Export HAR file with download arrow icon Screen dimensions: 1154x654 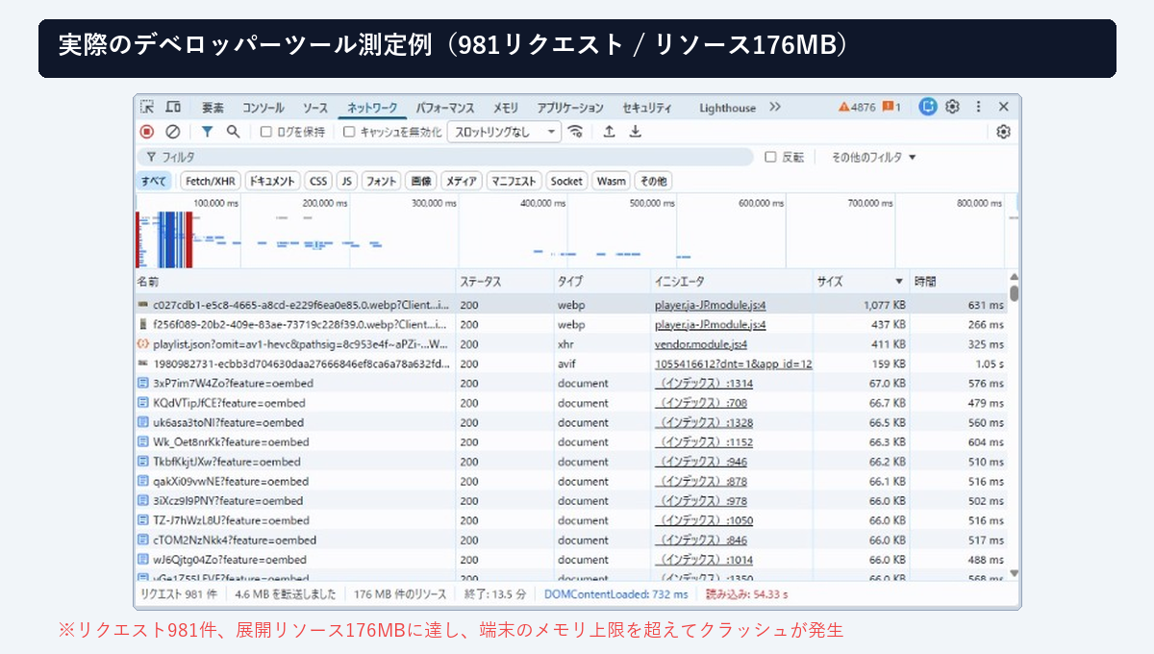[635, 132]
